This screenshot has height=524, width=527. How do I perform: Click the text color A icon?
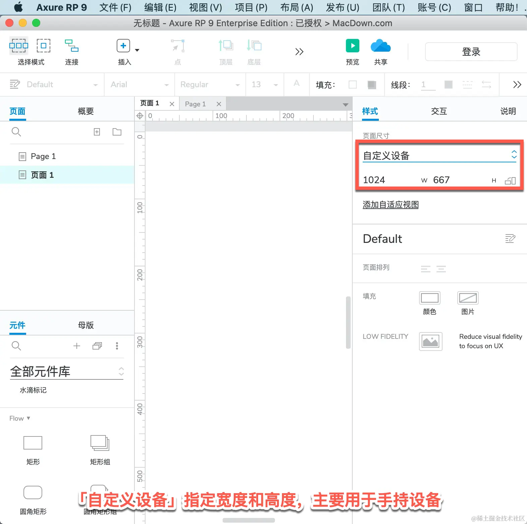pyautogui.click(x=296, y=83)
